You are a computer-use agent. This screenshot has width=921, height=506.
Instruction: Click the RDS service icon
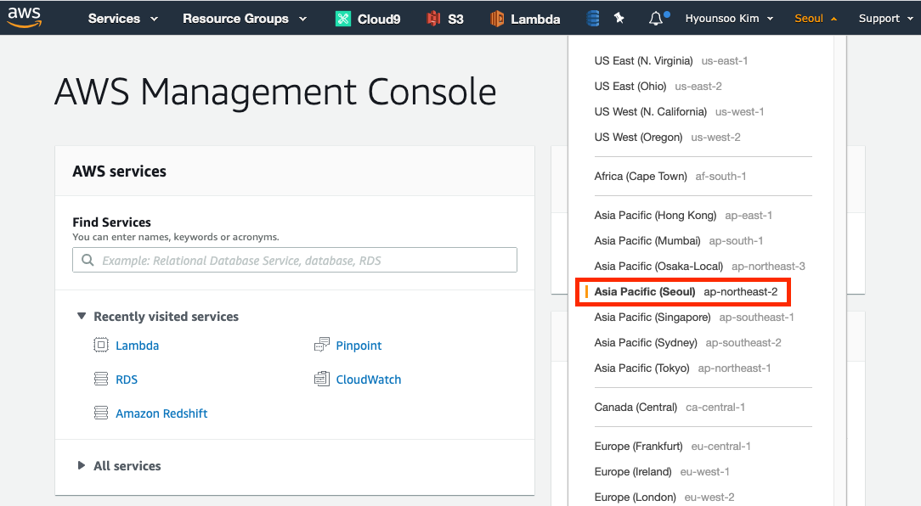[x=101, y=379]
